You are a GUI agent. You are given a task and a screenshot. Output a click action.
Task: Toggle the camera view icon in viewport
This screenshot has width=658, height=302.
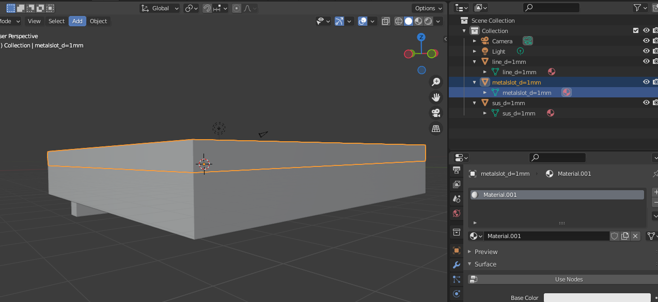click(x=436, y=113)
